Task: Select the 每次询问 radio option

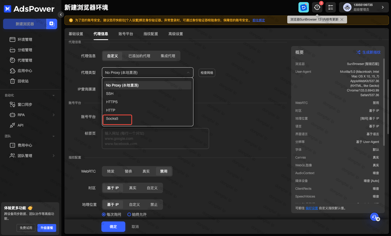Action: tap(104, 214)
